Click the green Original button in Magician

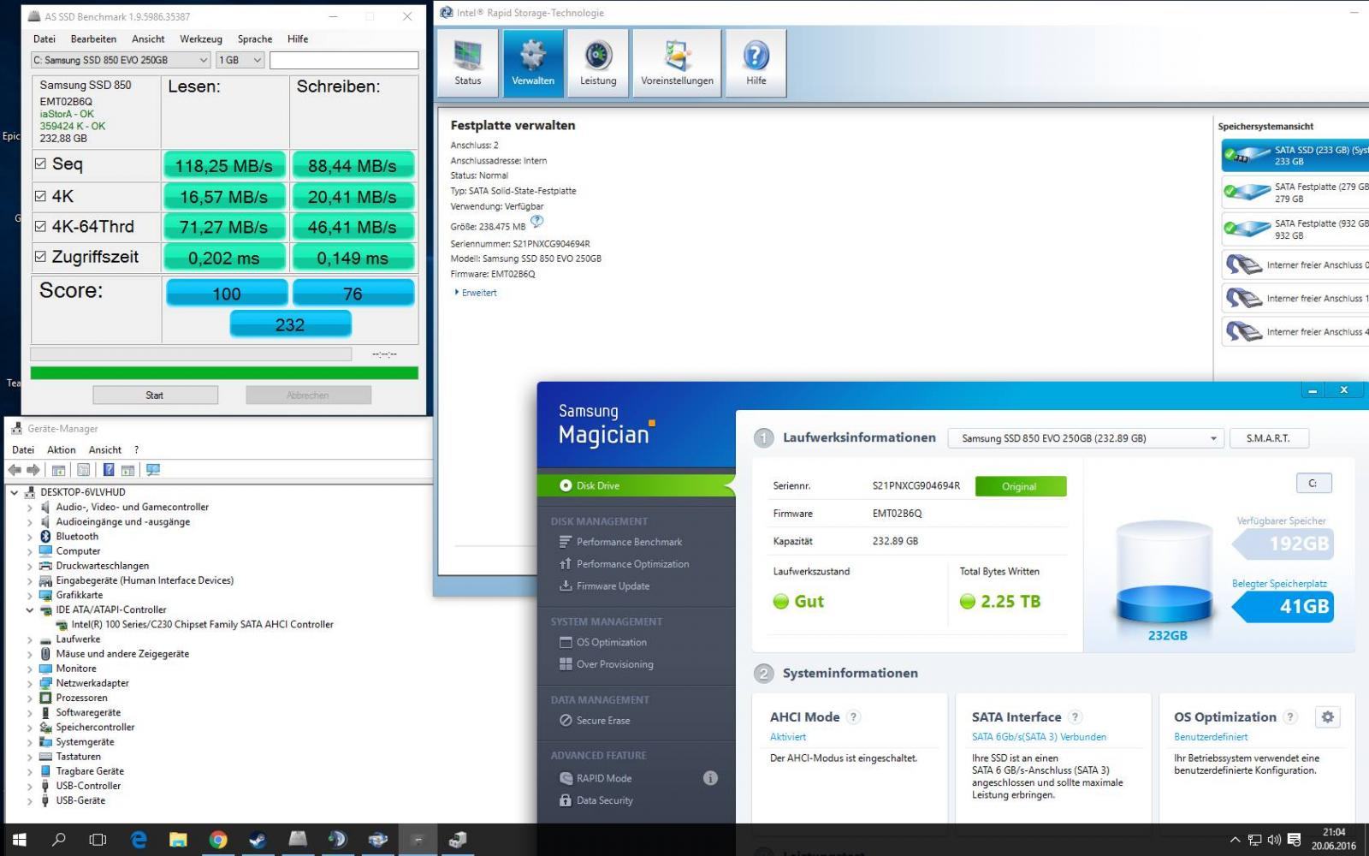1020,486
